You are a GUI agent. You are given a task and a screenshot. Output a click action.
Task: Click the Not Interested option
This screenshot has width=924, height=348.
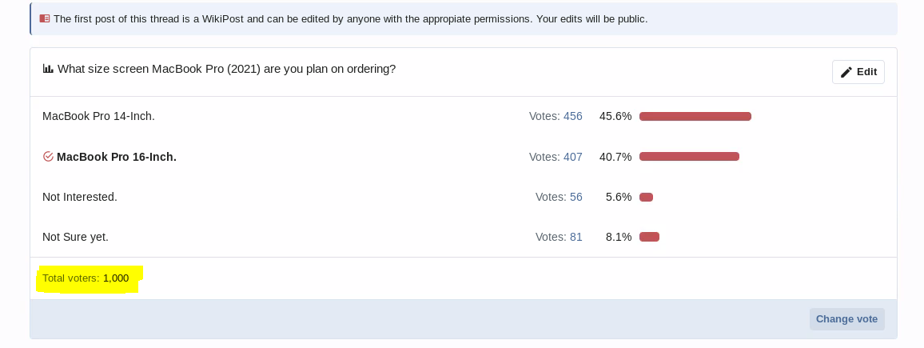pyautogui.click(x=80, y=197)
